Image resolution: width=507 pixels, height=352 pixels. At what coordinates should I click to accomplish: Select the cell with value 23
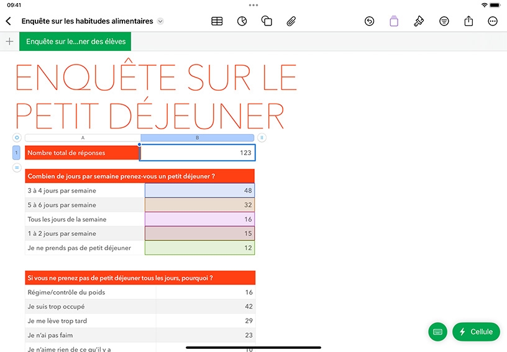[x=206, y=335]
